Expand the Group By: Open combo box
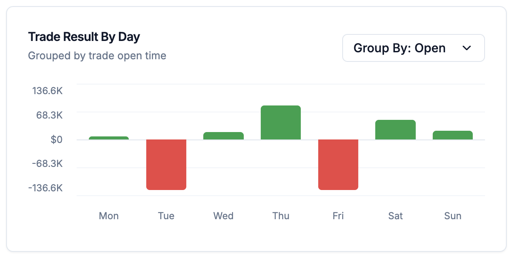The width and height of the screenshot is (512, 258). coord(413,48)
